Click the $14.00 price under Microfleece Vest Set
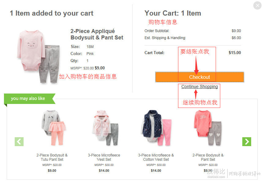The width and height of the screenshot is (264, 184). click(104, 171)
